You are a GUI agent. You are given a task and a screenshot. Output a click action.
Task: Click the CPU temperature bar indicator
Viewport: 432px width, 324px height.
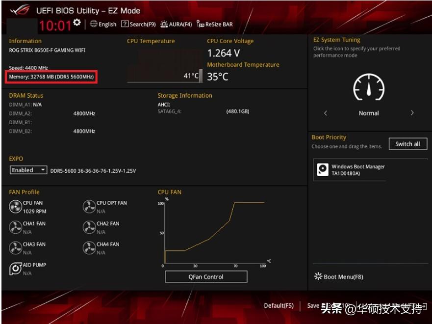tap(201, 76)
